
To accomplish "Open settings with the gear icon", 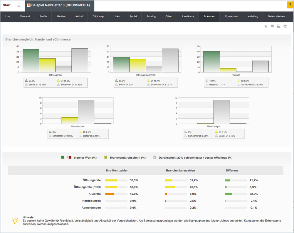I will coord(285,26).
